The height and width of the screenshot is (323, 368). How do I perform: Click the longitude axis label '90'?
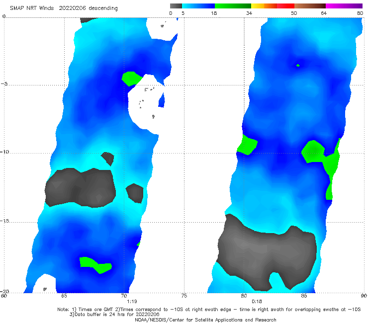[x=364, y=296]
